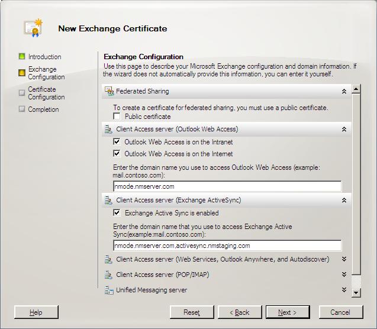The image size is (377, 329).
Task: Collapse the Outlook Web Access section
Action: click(344, 130)
